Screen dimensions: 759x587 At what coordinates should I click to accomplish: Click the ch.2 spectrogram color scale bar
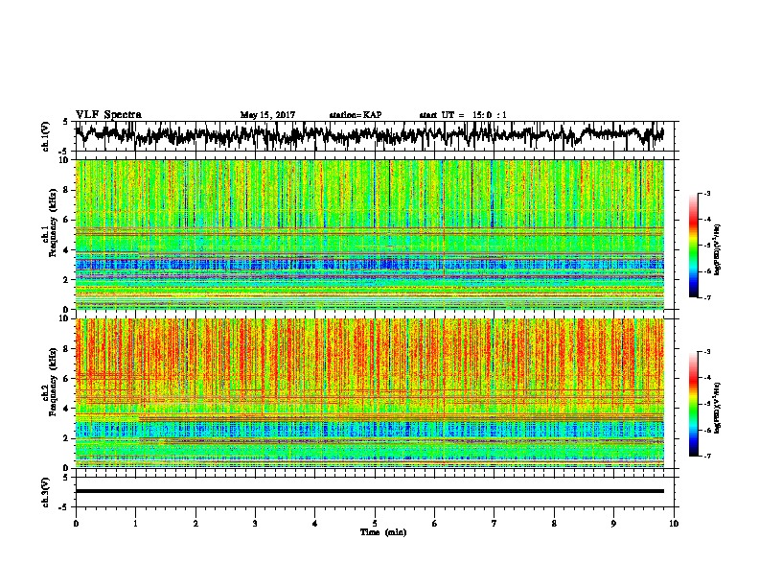coord(693,404)
